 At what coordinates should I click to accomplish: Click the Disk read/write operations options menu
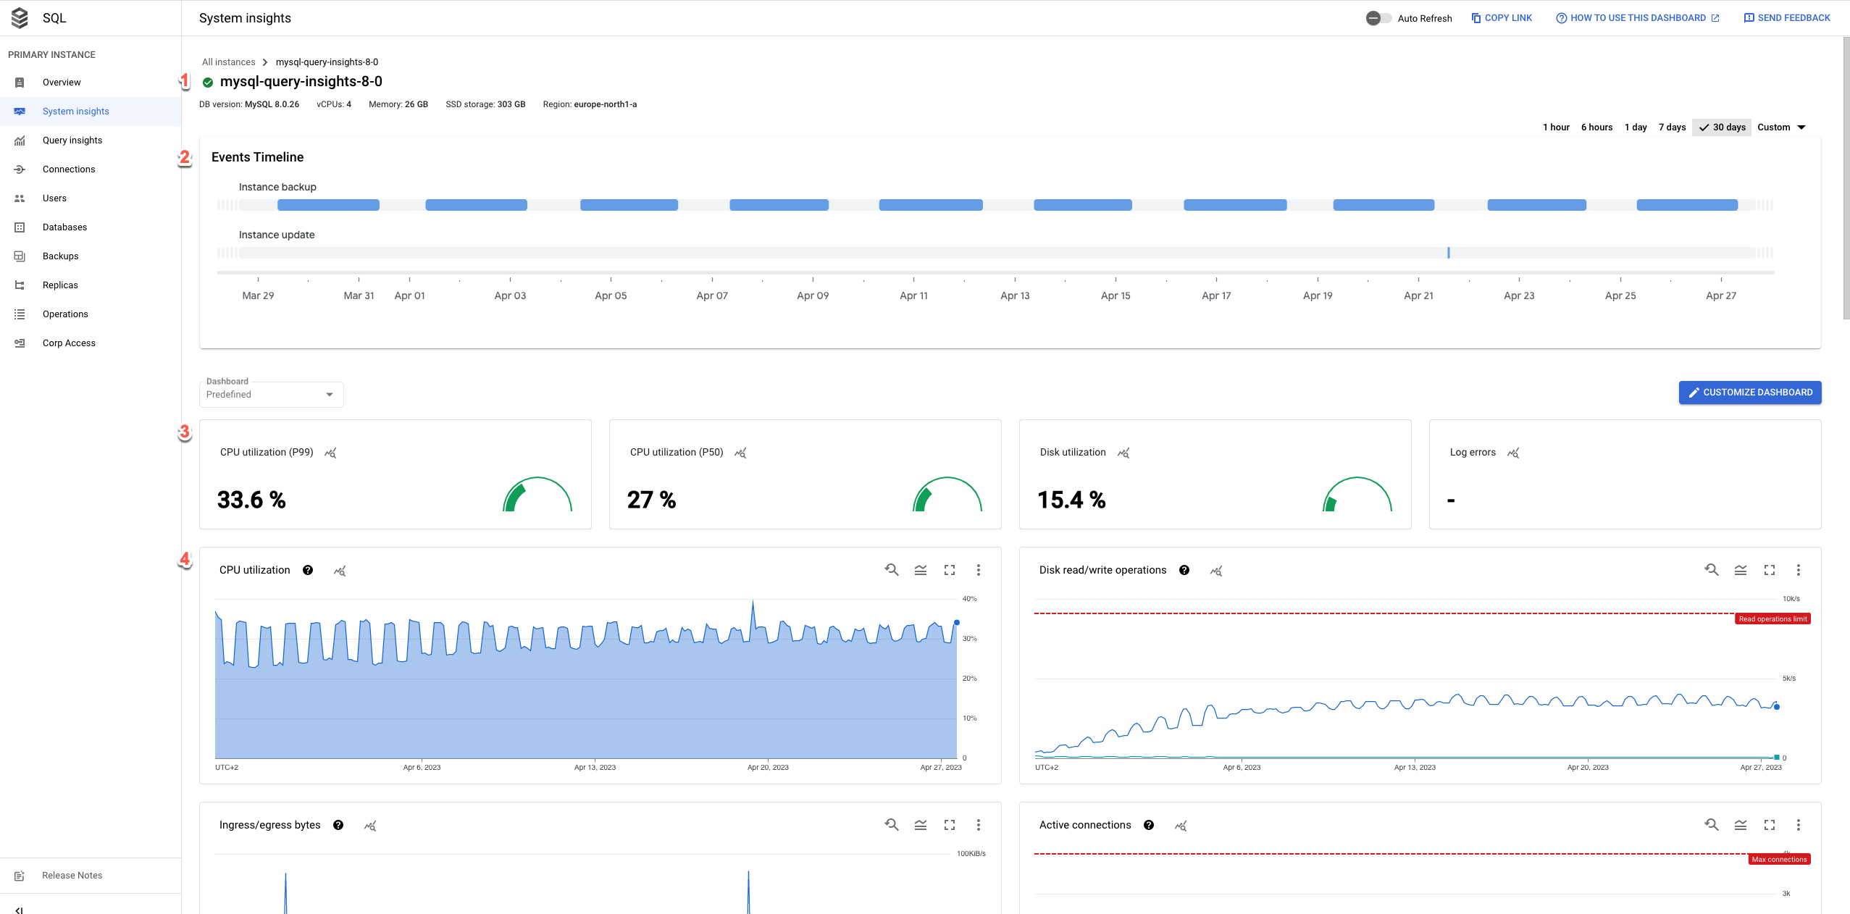click(1799, 571)
